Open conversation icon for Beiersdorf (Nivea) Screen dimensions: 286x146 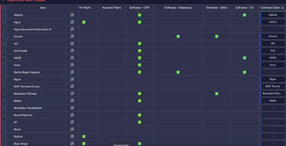(72, 94)
